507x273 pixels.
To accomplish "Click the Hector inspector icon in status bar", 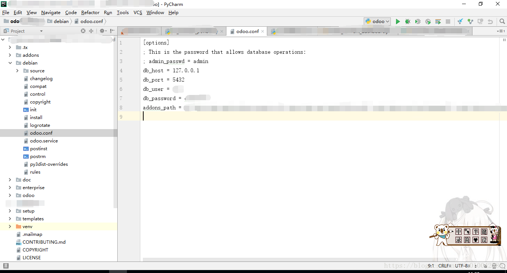I will 494,266.
